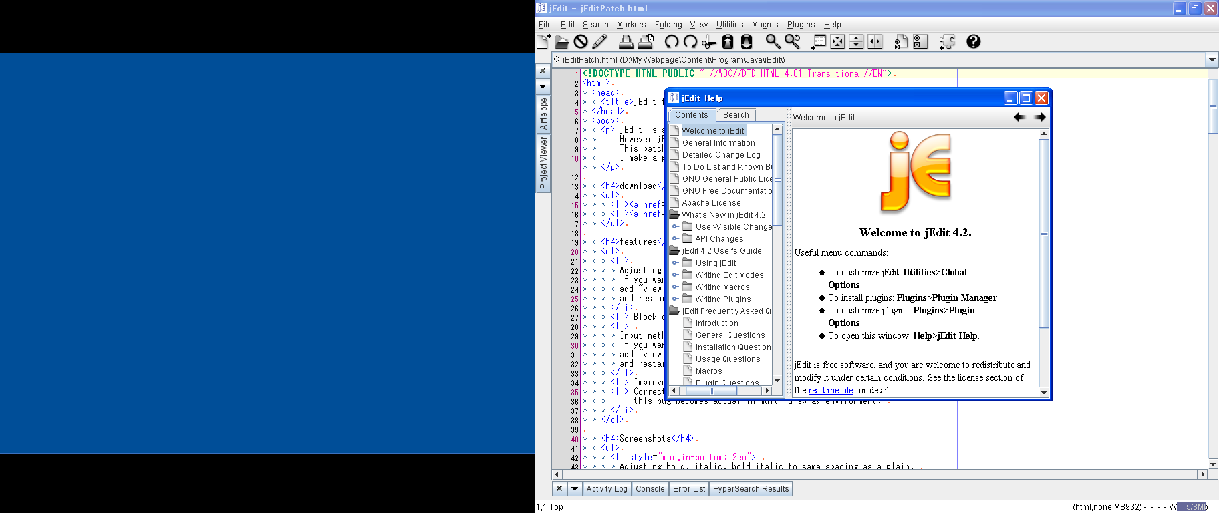Open bottom dock dropdown arrow
This screenshot has height=513, width=1219.
point(574,488)
